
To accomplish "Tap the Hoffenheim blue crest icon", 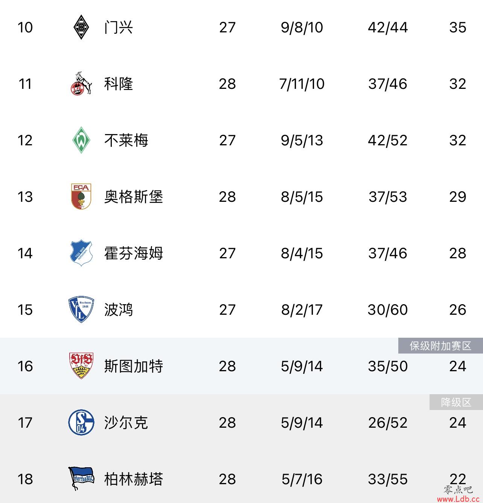I will (81, 253).
